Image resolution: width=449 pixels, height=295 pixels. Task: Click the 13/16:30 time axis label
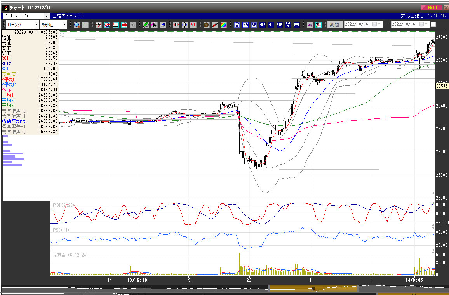tap(137, 280)
